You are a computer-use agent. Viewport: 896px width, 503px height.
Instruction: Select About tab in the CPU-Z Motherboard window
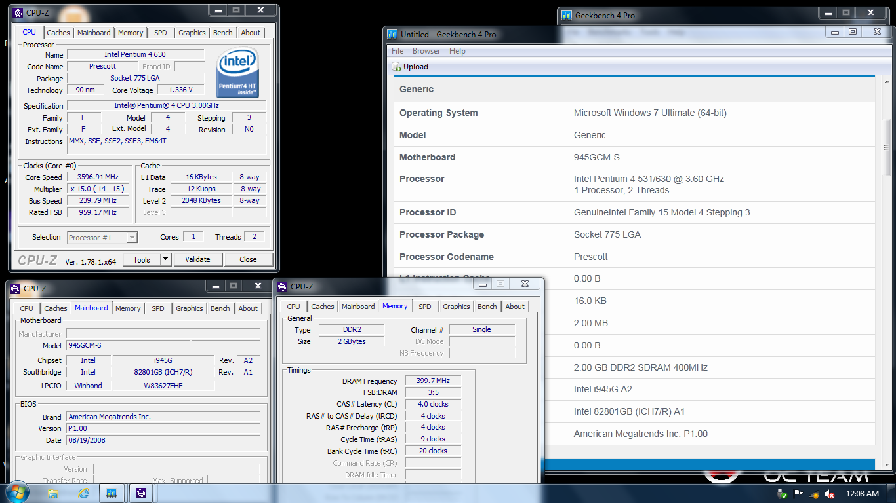click(x=248, y=308)
